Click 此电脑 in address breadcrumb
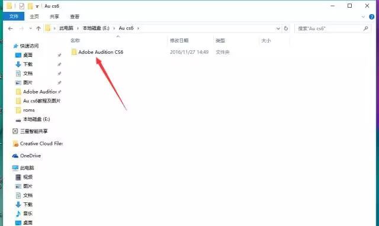Screen dimensions: 379x226 66,28
